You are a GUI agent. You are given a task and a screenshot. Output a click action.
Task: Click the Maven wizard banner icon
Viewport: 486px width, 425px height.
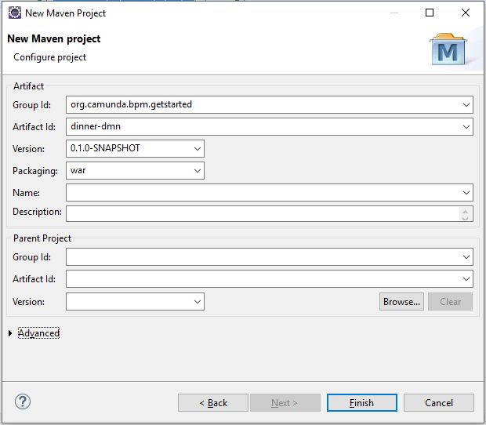(x=448, y=49)
